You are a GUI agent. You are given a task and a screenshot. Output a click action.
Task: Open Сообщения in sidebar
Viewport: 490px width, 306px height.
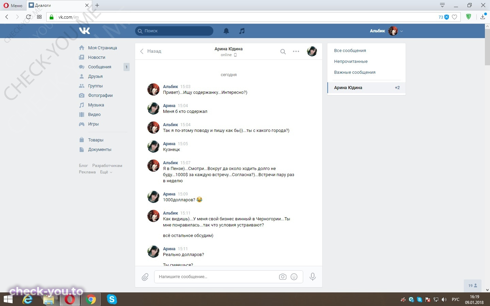coord(100,67)
